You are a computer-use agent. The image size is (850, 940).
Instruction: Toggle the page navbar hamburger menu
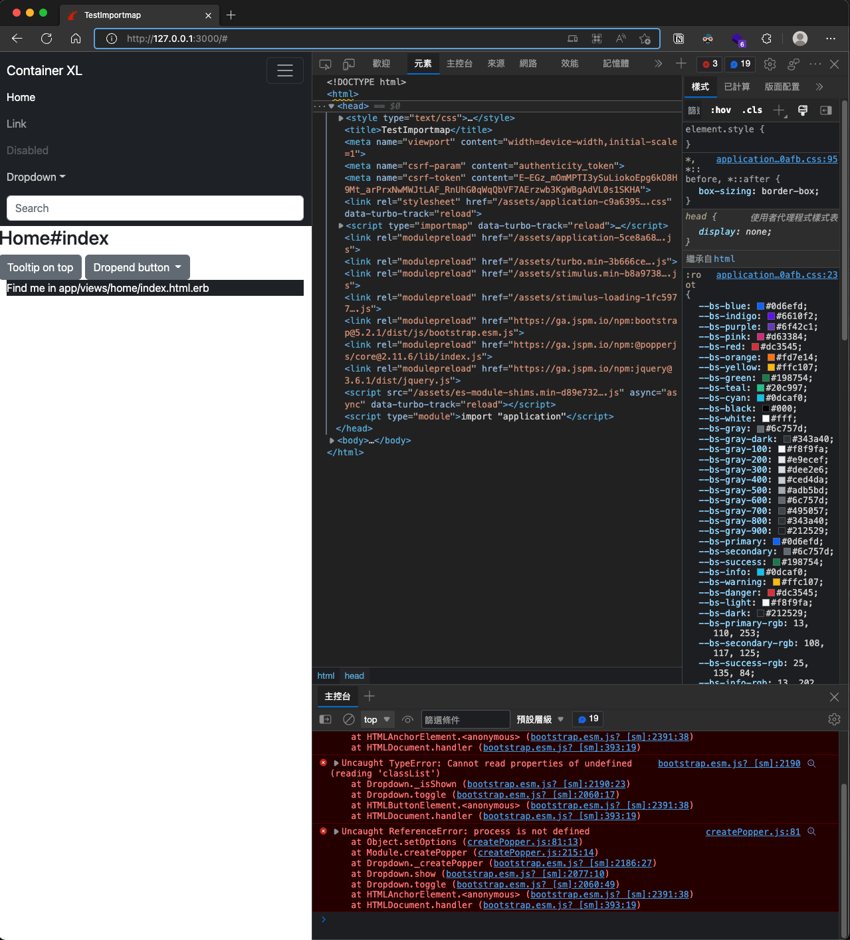[x=285, y=70]
